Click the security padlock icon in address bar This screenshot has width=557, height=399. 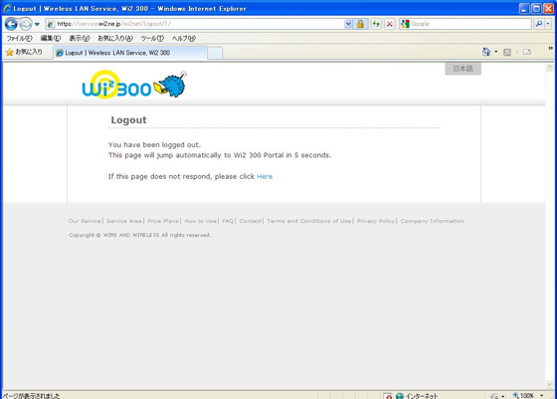[x=360, y=24]
